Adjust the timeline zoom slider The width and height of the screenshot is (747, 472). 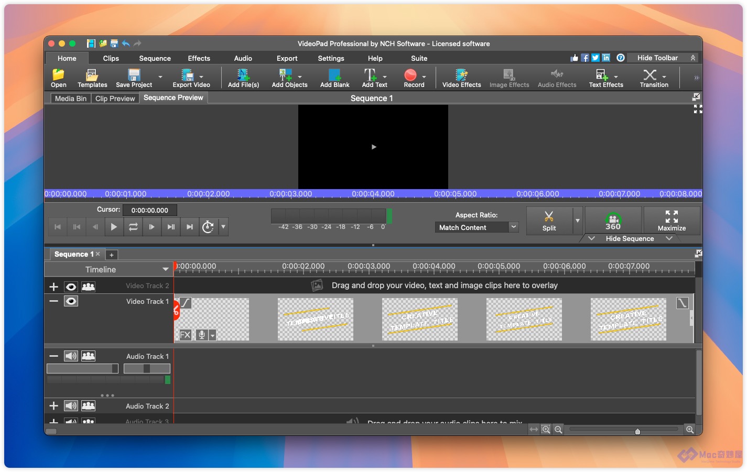click(x=624, y=430)
